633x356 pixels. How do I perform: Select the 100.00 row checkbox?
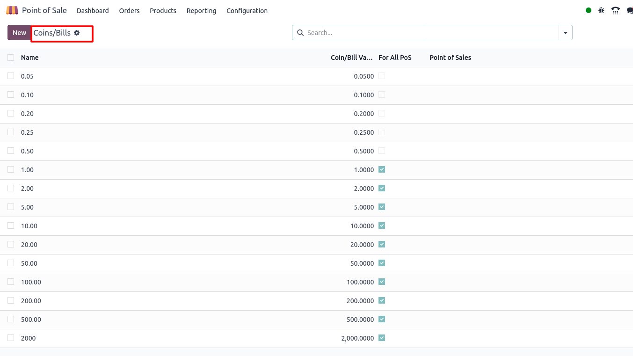coord(11,282)
